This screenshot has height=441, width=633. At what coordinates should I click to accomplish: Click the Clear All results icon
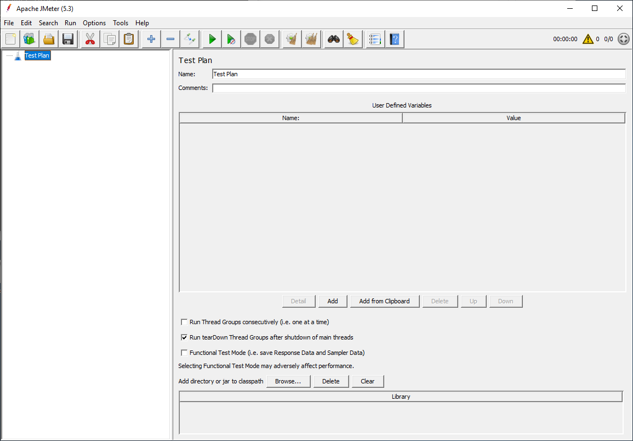tap(311, 39)
